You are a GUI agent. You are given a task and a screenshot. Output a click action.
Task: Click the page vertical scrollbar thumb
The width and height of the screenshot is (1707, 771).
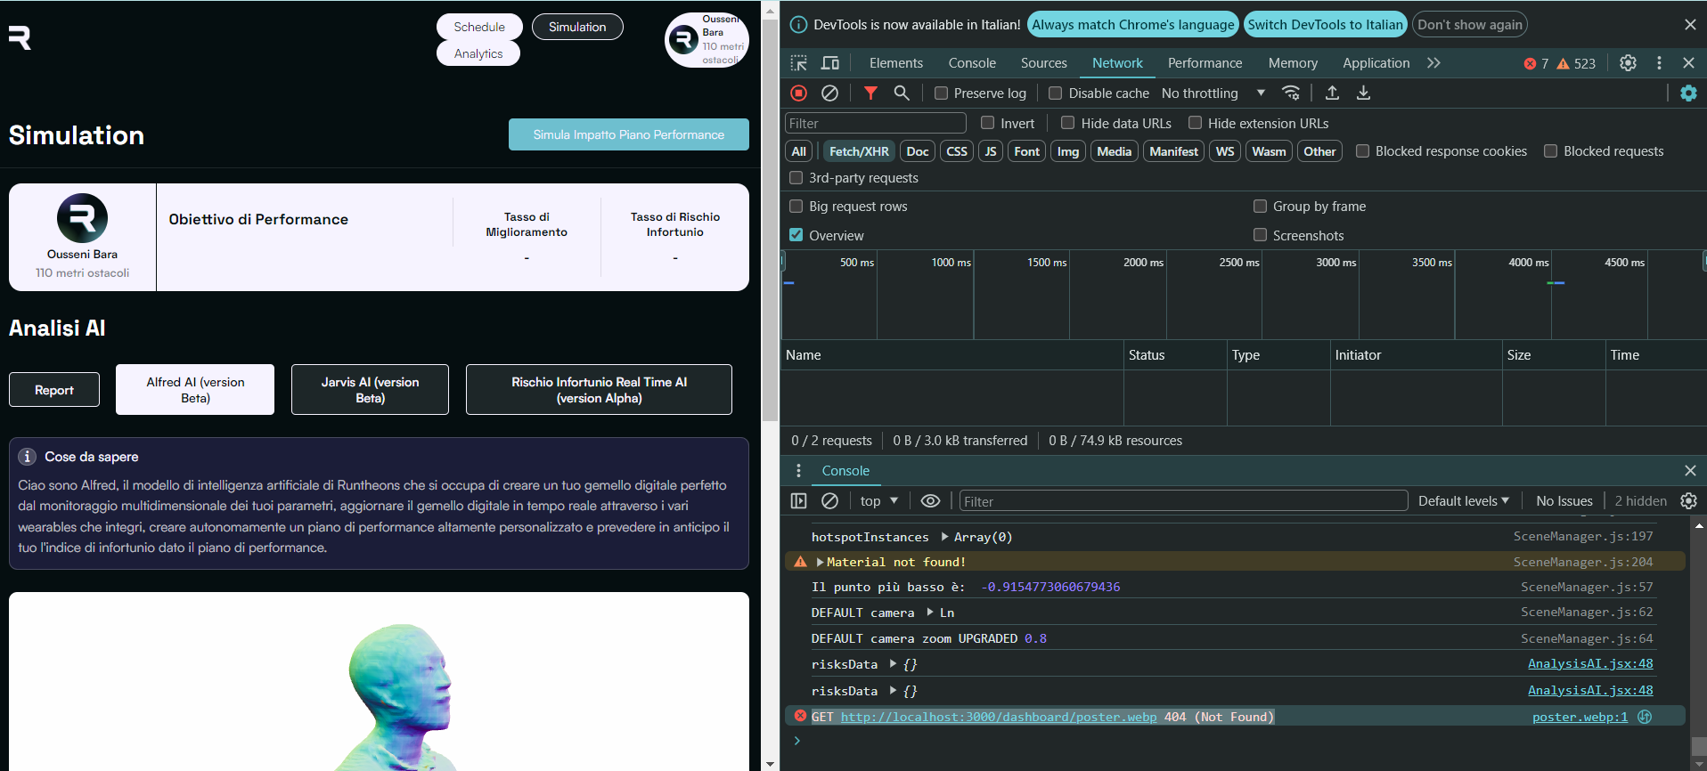[771, 219]
